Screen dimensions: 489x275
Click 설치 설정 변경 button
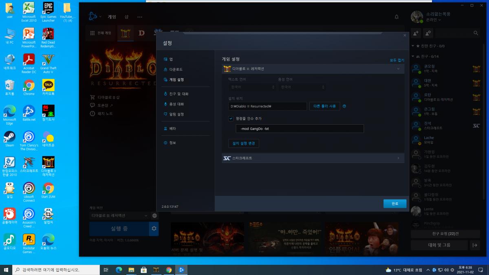click(x=243, y=143)
